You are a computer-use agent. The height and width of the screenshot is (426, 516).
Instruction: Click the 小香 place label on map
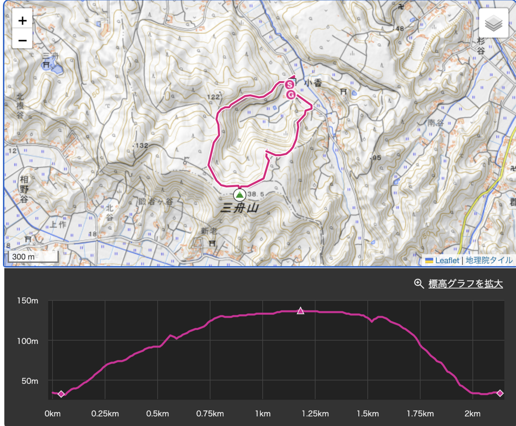(x=313, y=83)
